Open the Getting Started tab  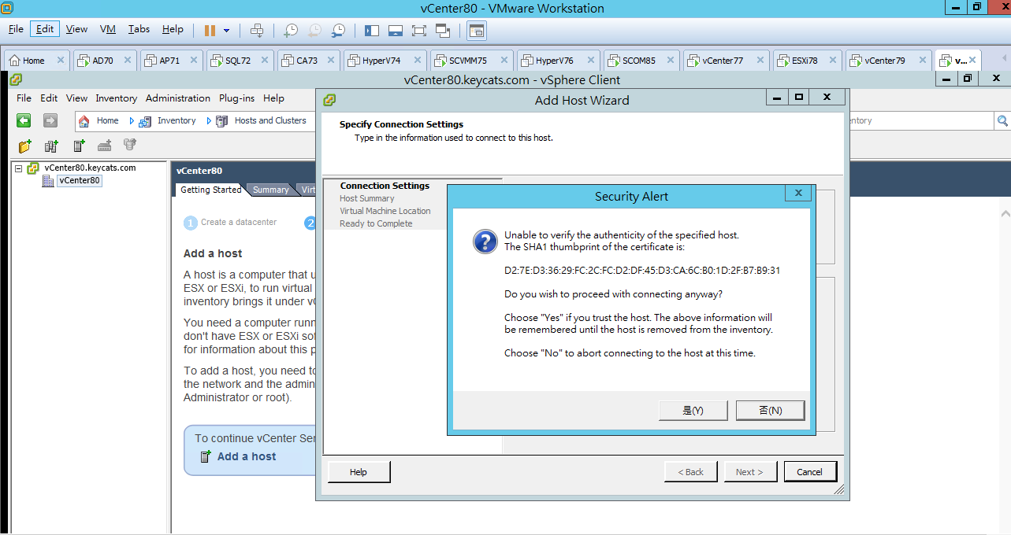[x=210, y=190]
